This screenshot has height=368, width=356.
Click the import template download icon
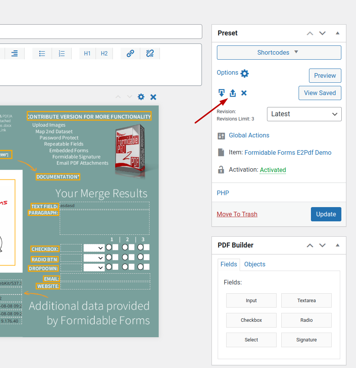click(x=222, y=93)
